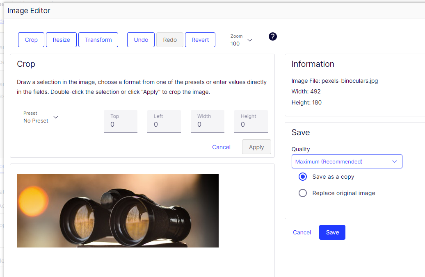Click the help question mark icon

point(273,36)
